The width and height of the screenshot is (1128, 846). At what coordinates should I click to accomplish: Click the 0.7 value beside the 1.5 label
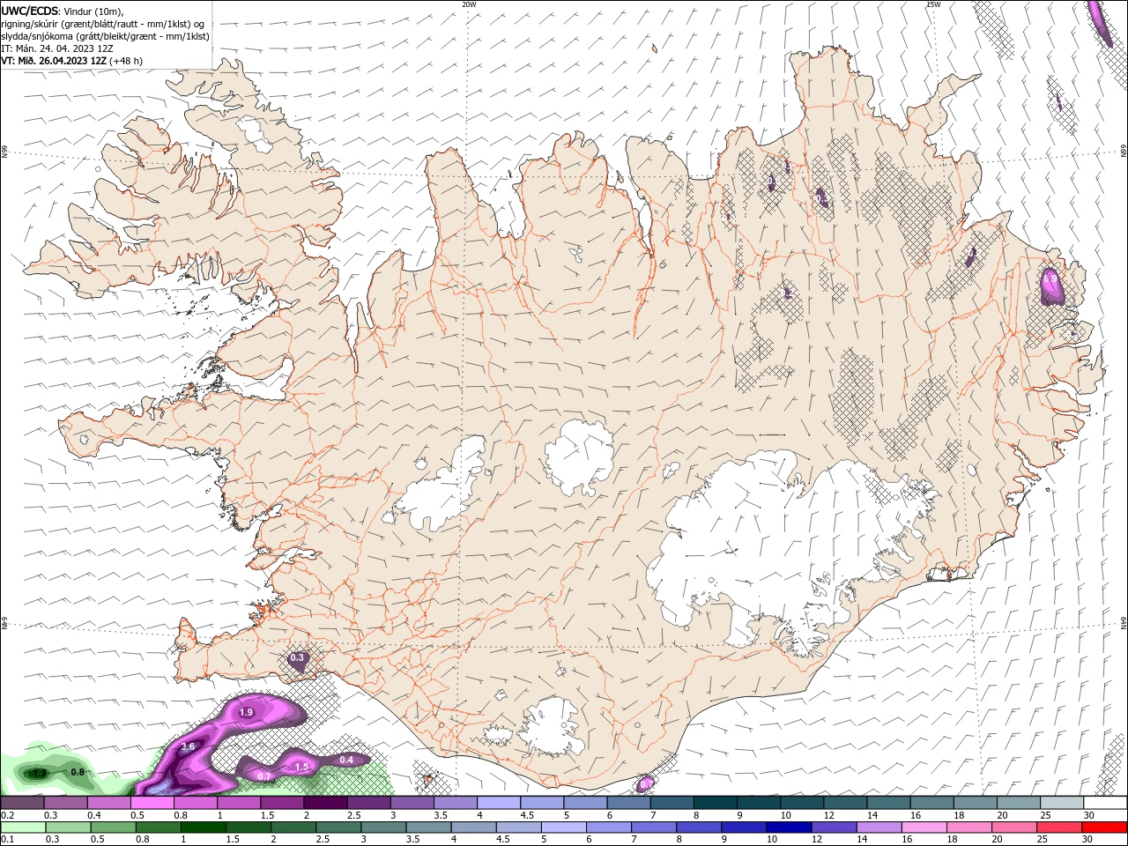pyautogui.click(x=264, y=775)
